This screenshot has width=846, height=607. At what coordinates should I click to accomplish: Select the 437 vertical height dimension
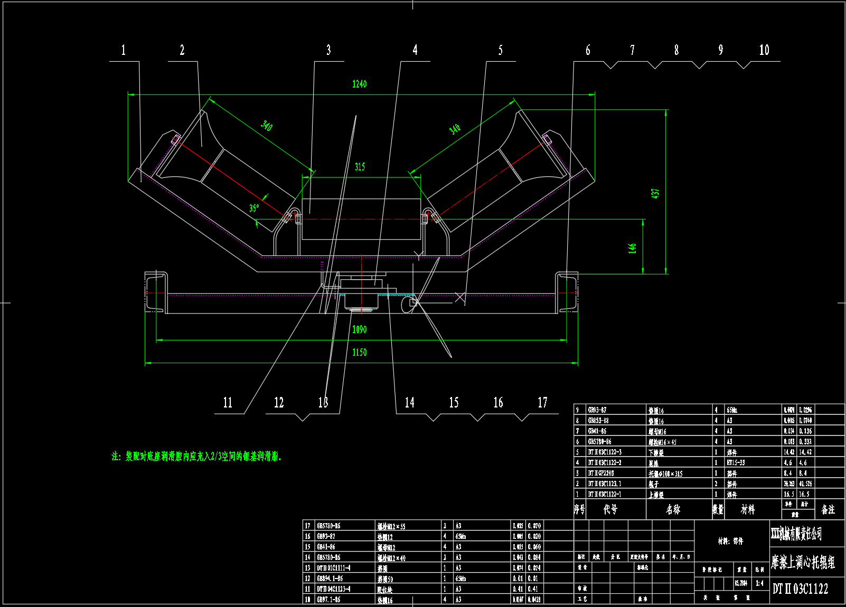[655, 193]
